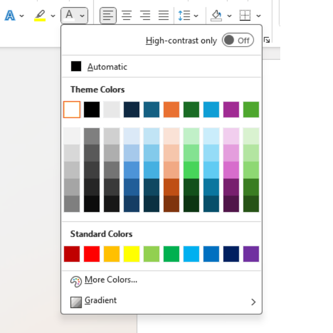The height and width of the screenshot is (333, 333).
Task: Click the Shading paint bucket icon
Action: (216, 16)
